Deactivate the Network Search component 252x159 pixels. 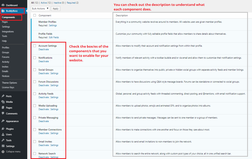click(44, 157)
